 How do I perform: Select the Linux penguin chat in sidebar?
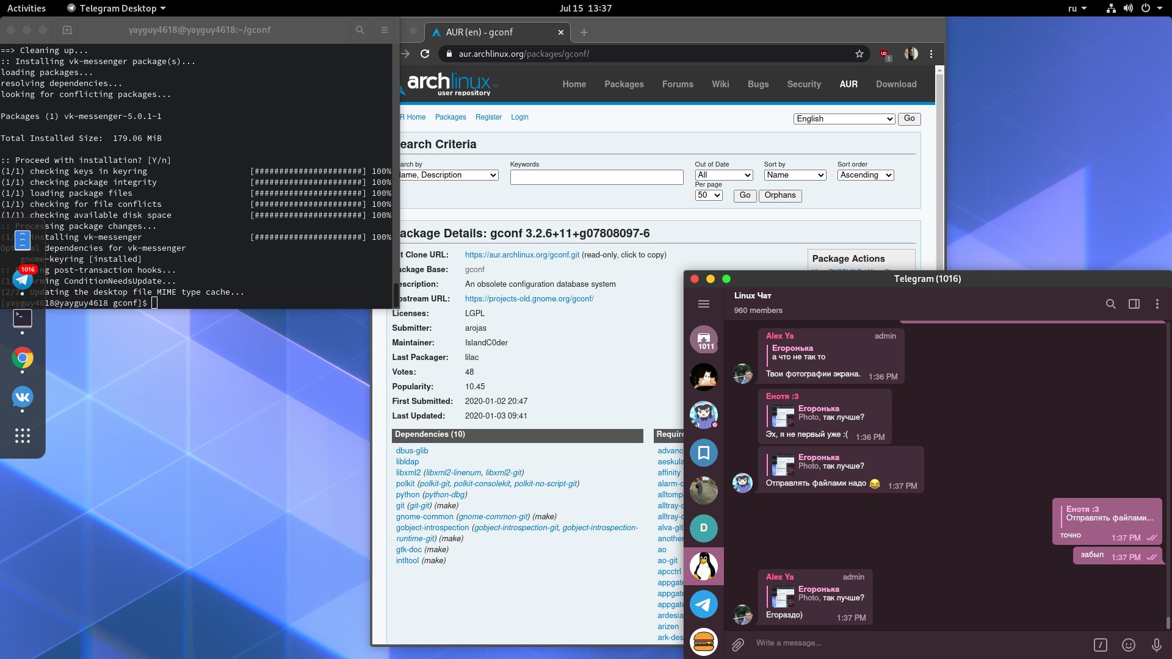coord(704,566)
